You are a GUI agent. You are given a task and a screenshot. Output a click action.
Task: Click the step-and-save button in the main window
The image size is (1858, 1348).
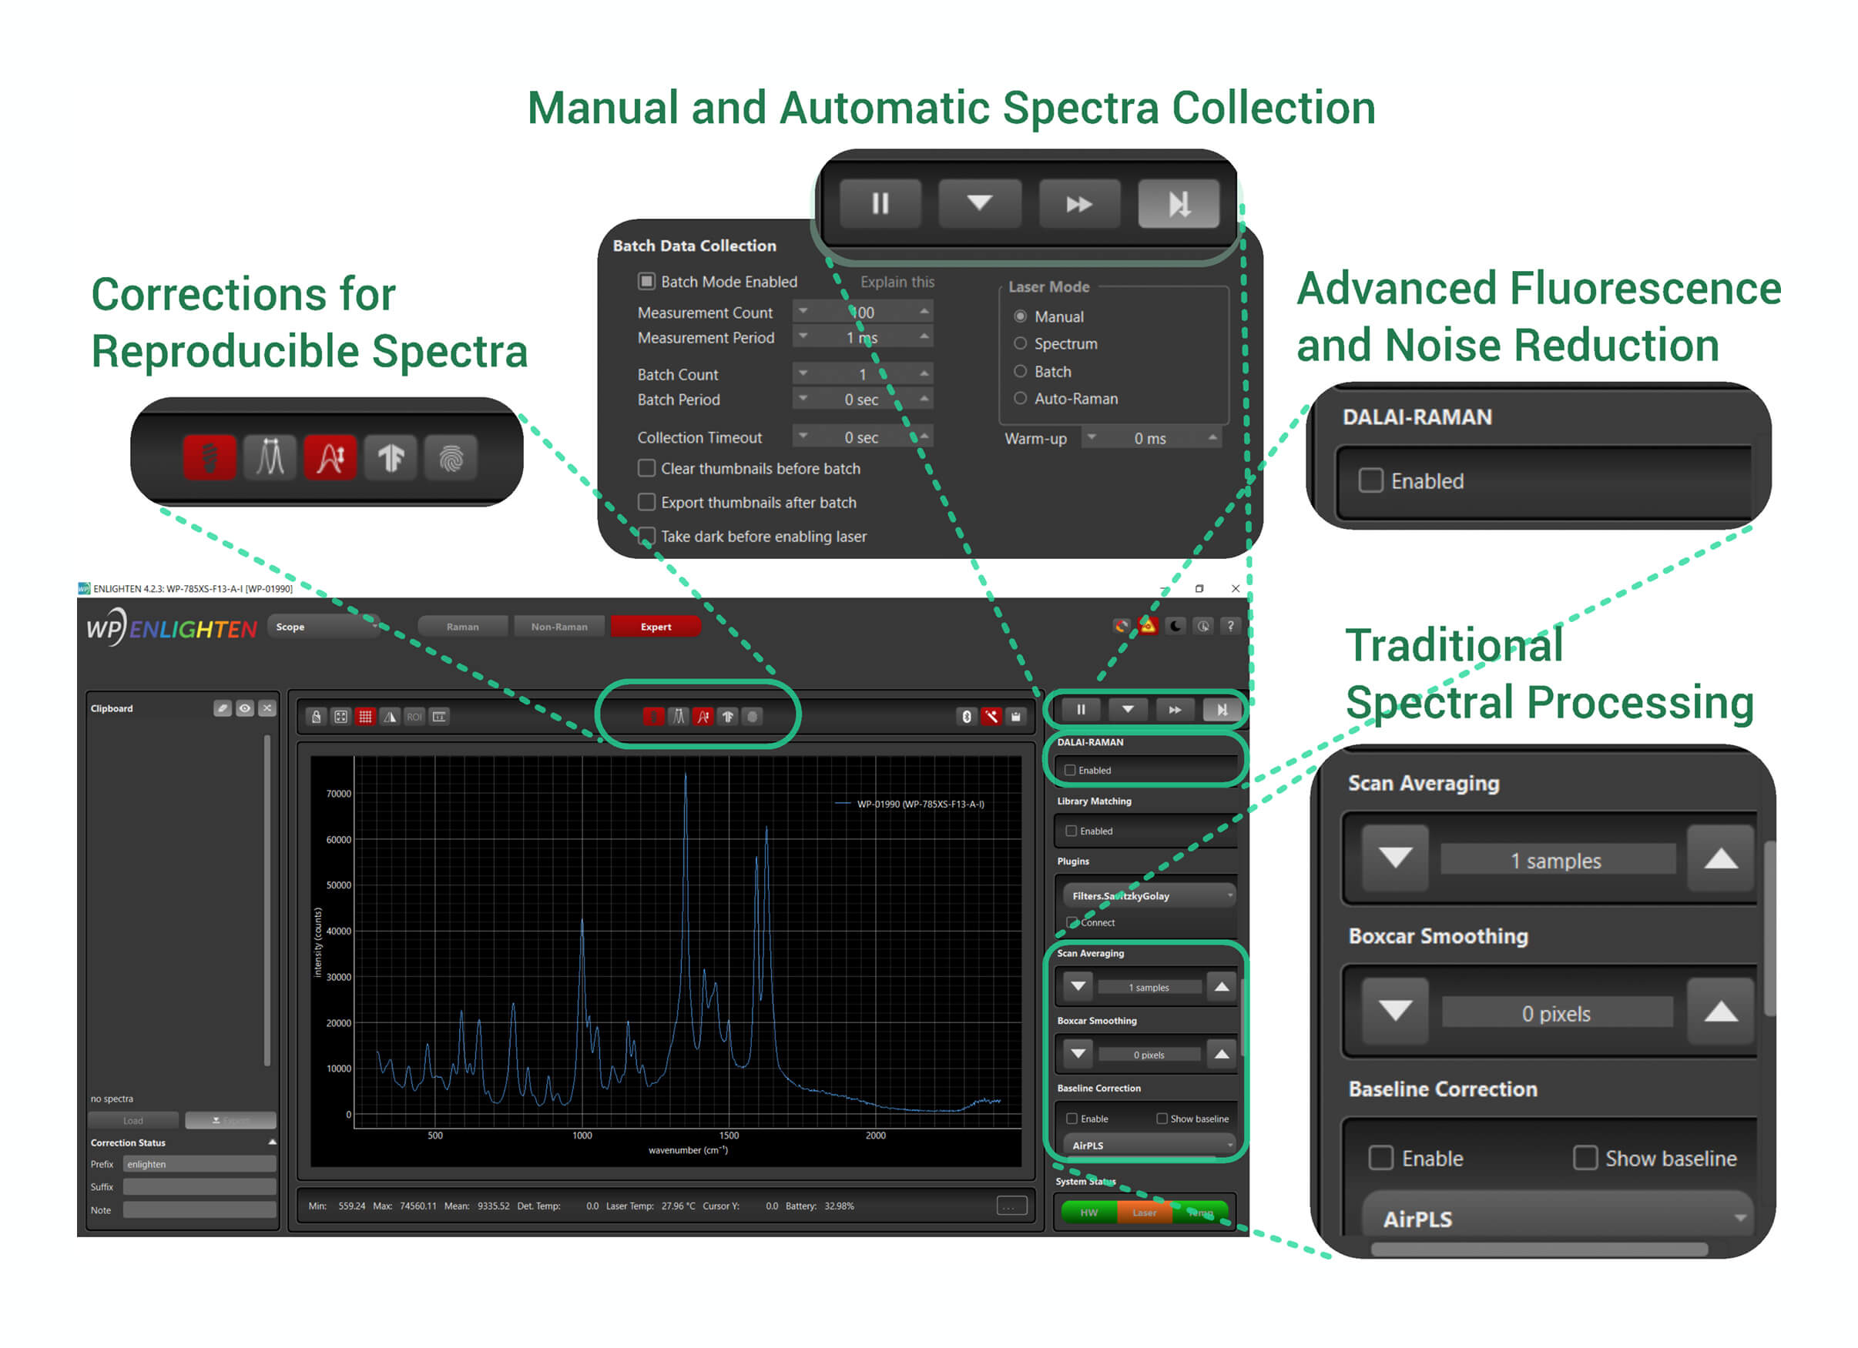1222,710
